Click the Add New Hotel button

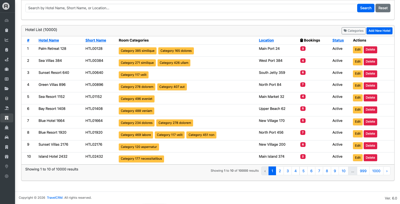(x=379, y=31)
